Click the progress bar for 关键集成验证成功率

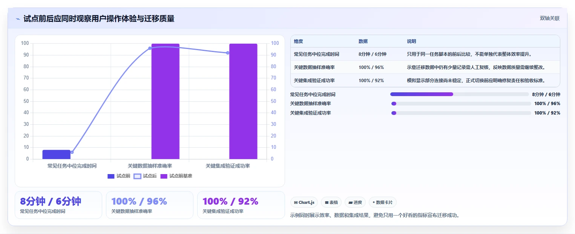click(461, 113)
